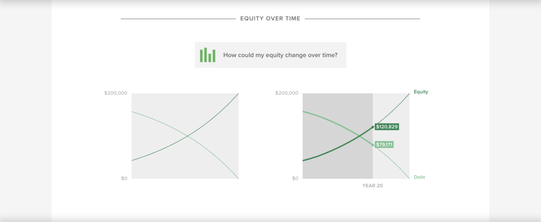This screenshot has height=222, width=541.
Task: Click the Equity Over Time heading
Action: coord(270,19)
